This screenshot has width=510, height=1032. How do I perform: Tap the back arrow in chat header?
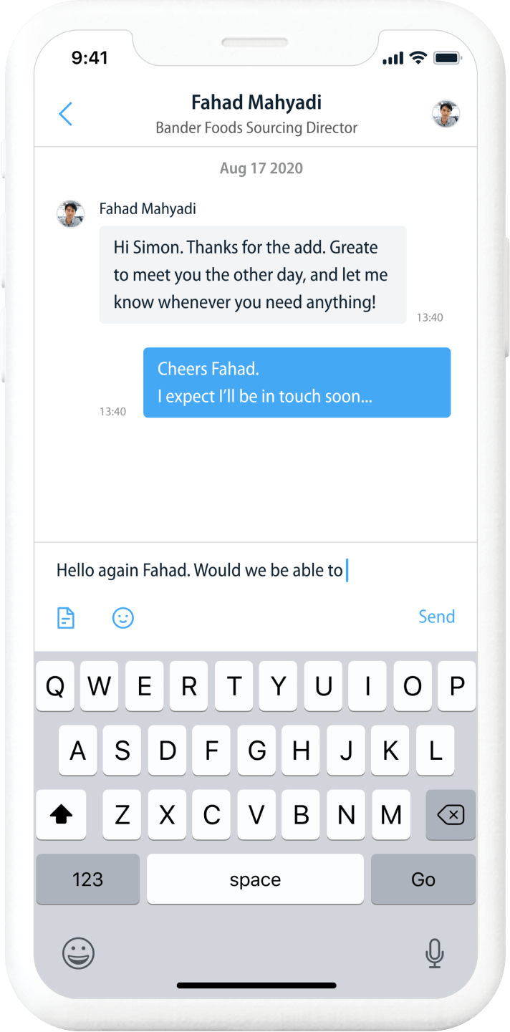point(65,114)
